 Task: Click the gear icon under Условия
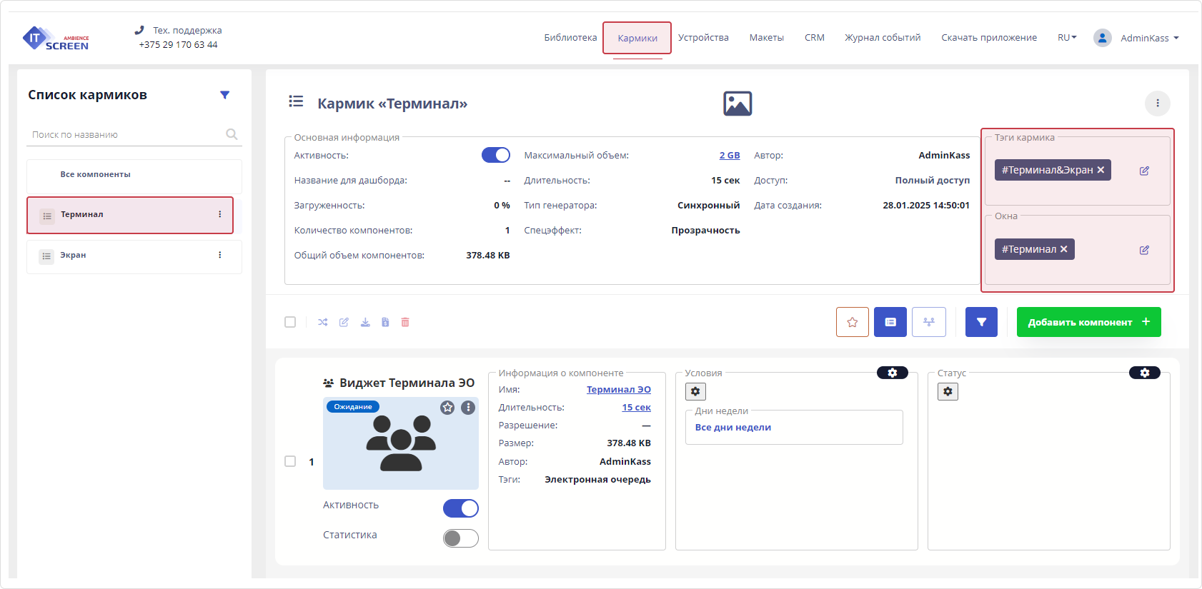(x=695, y=391)
